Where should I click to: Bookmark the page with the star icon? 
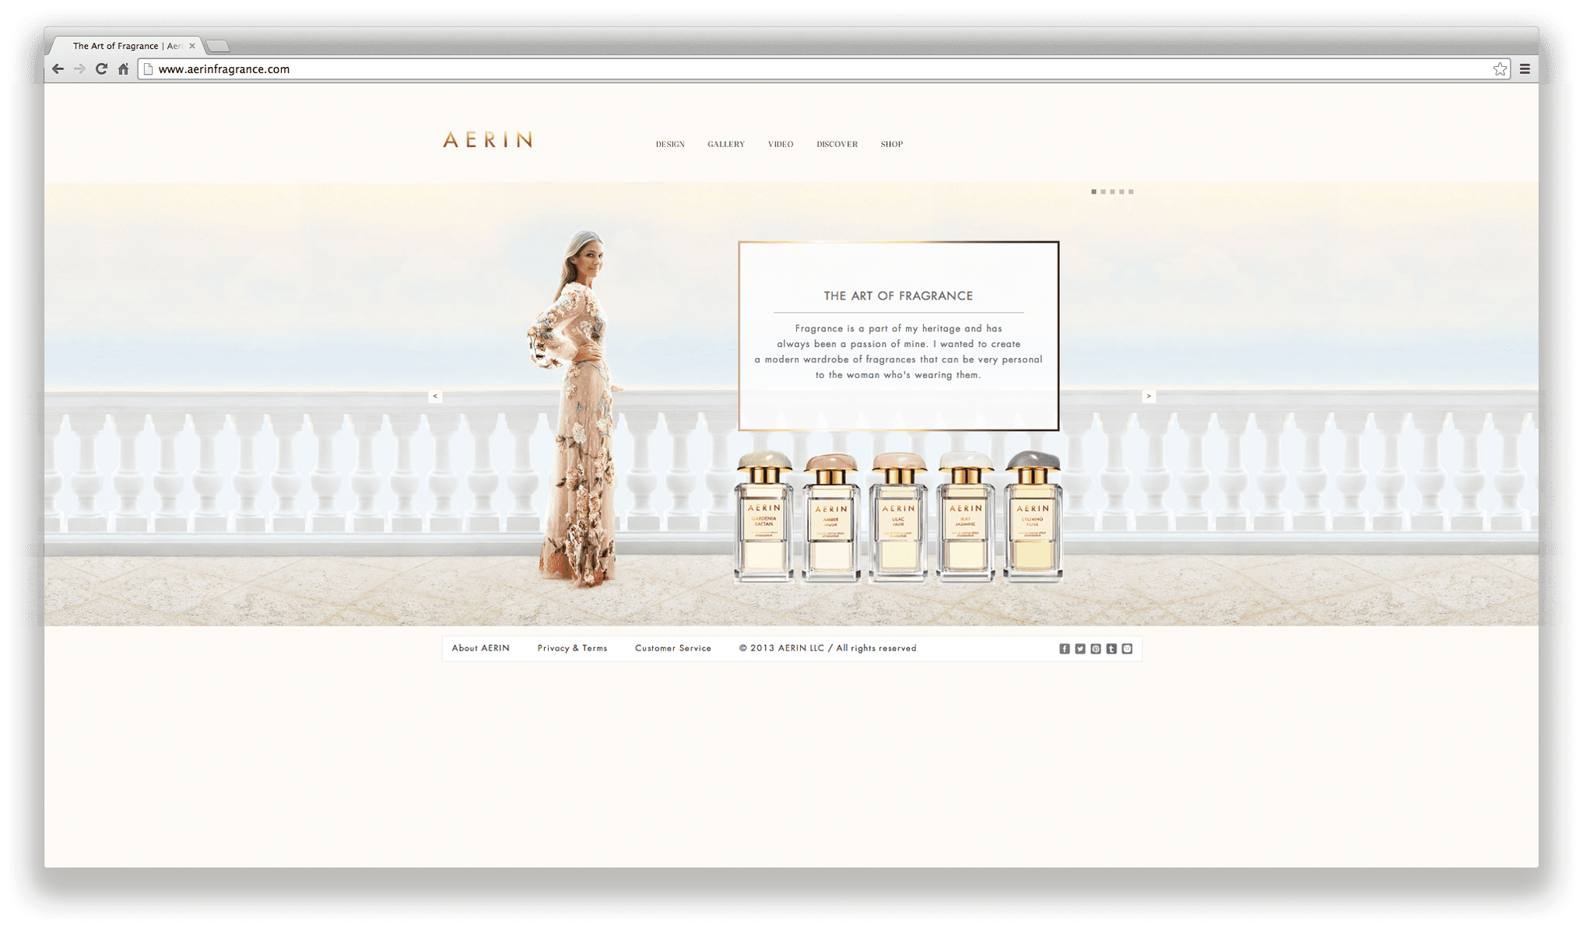click(1500, 69)
